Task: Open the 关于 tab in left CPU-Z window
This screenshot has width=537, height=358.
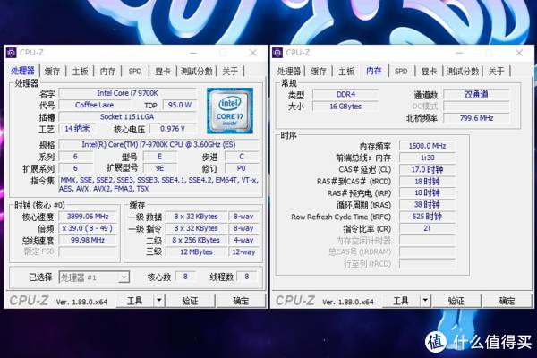Action: coord(230,72)
